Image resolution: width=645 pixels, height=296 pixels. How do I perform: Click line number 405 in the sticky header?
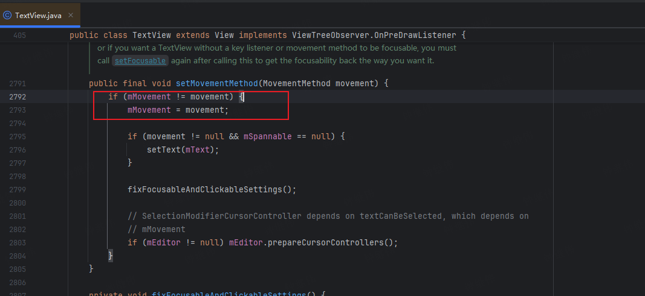pos(20,36)
